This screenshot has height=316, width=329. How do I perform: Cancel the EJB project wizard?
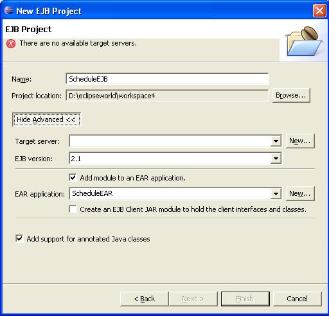click(298, 299)
